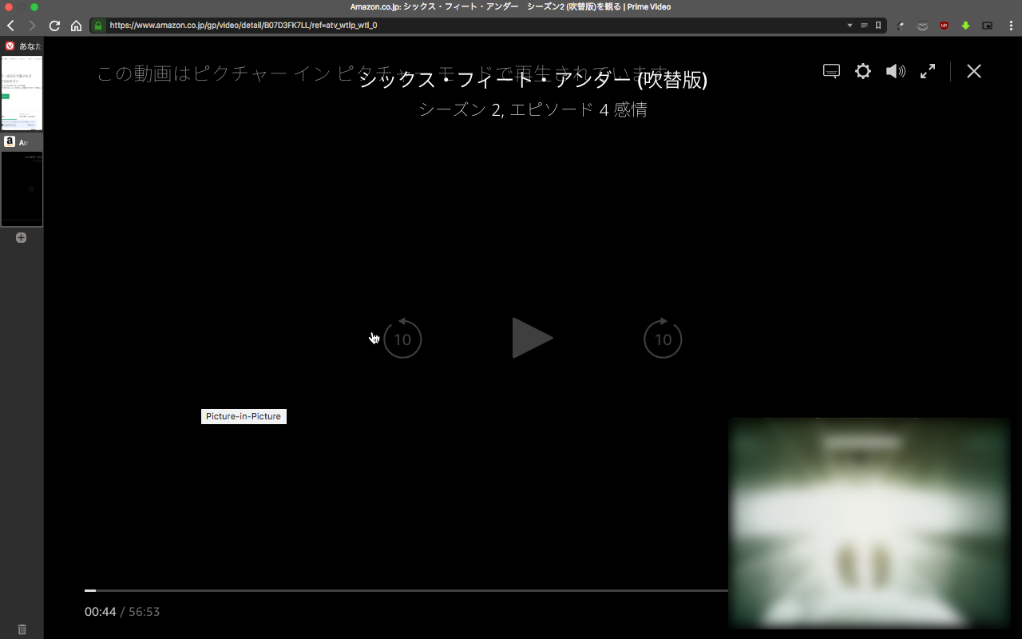The width and height of the screenshot is (1022, 639).
Task: Rewind the video 10 seconds
Action: (402, 338)
